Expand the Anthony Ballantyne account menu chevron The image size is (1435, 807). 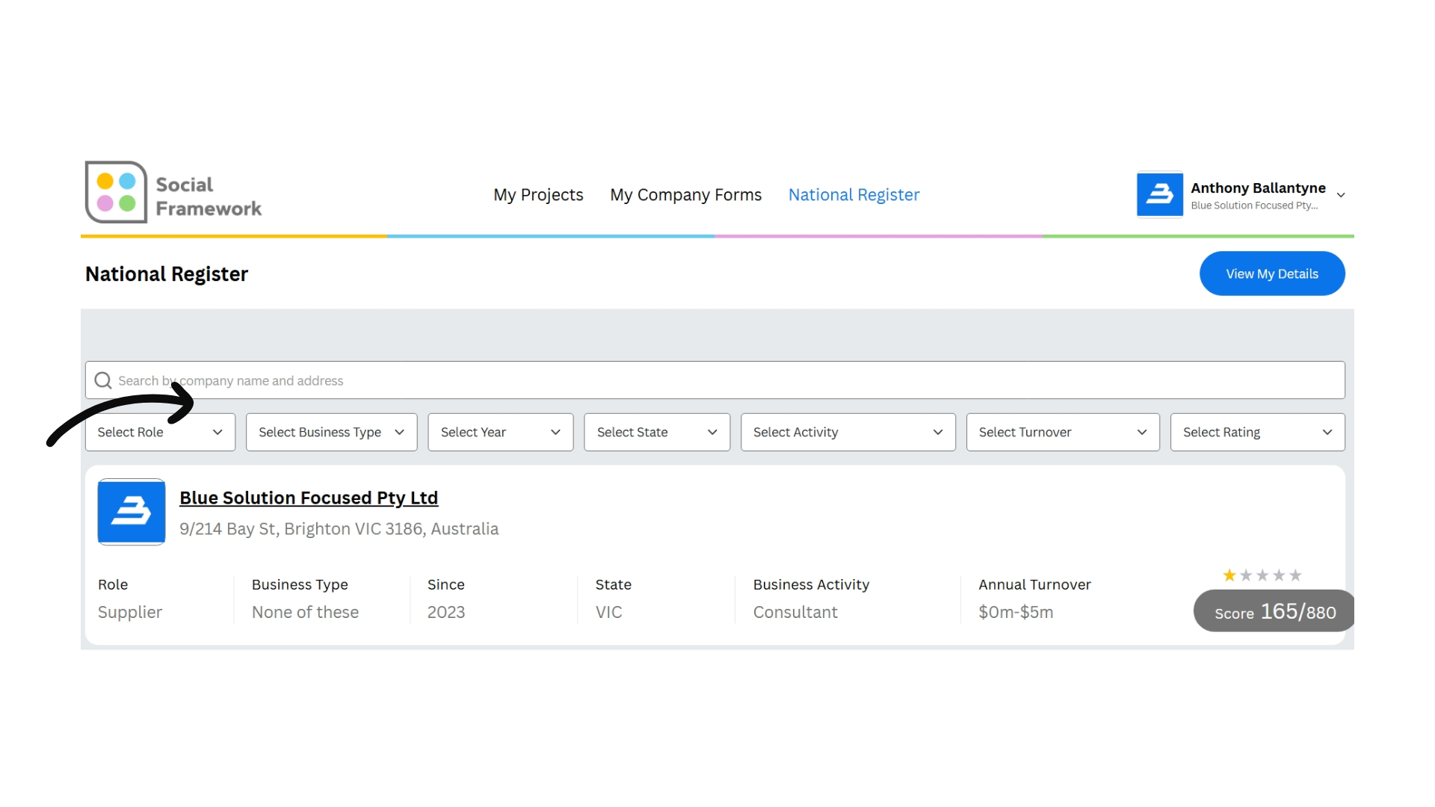[x=1341, y=195]
